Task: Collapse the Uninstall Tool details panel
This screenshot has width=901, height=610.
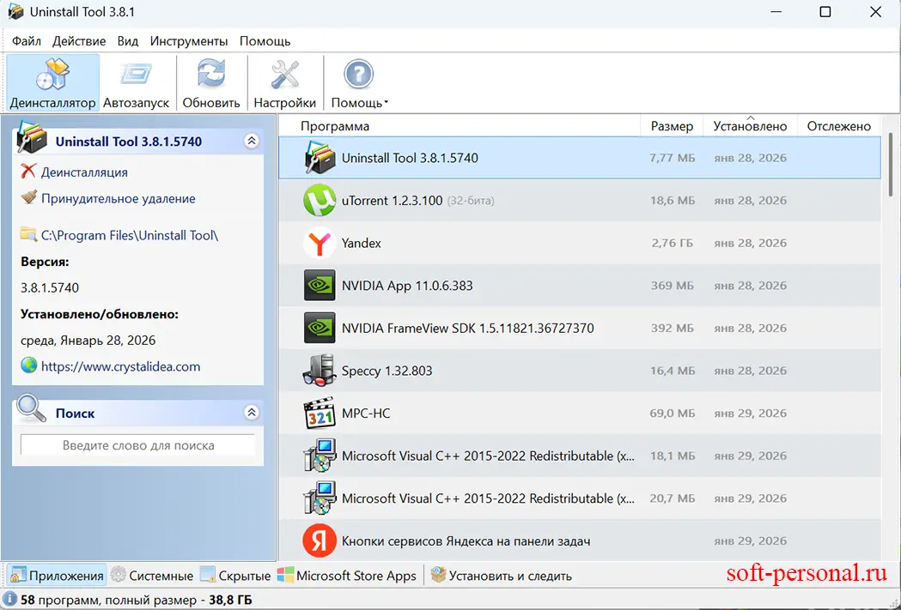Action: coord(252,142)
